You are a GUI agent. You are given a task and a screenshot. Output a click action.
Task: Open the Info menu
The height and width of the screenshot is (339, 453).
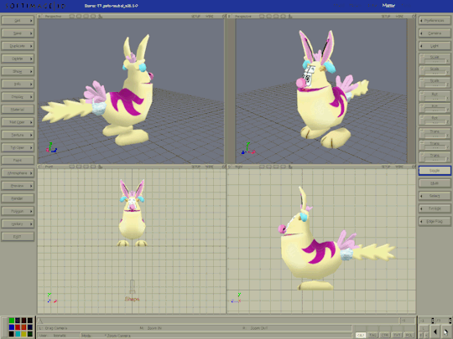click(18, 85)
